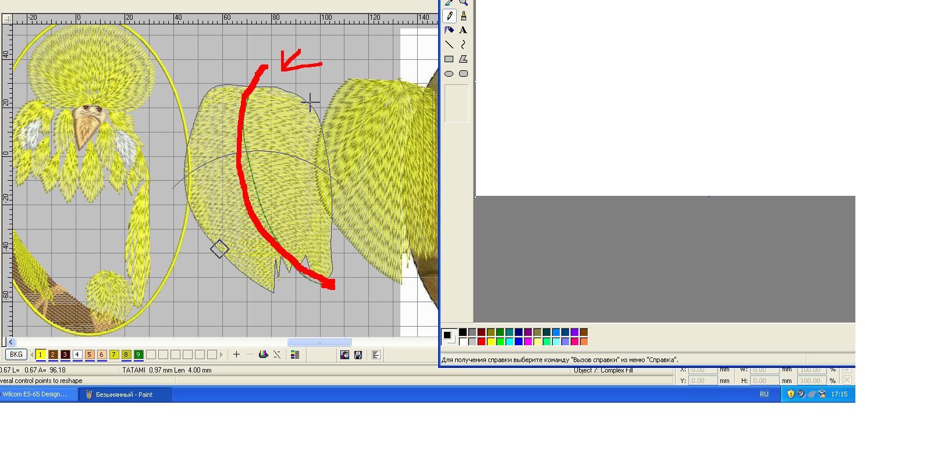Viewport: 931px width, 462px height.
Task: Click the "Object 7: Complex Fill" status text
Action: 603,370
